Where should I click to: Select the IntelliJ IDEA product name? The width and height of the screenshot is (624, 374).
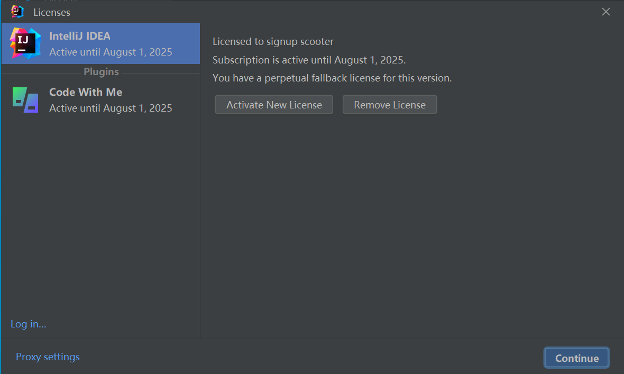coord(80,37)
